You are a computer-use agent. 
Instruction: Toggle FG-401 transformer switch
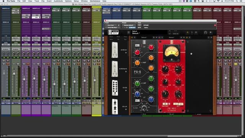[165, 104]
